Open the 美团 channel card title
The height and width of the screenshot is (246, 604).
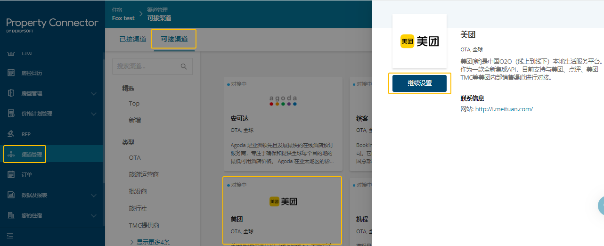click(237, 219)
